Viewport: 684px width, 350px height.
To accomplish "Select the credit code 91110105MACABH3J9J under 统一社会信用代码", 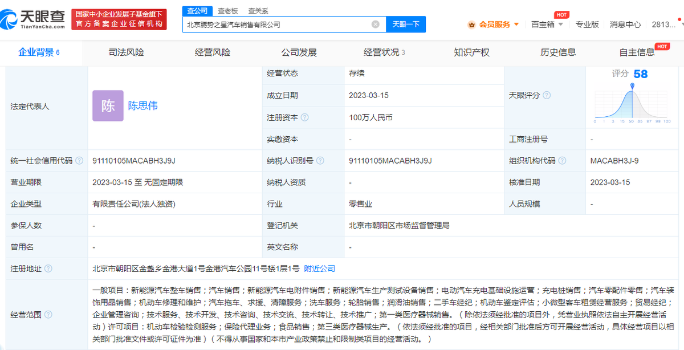I will (x=134, y=161).
